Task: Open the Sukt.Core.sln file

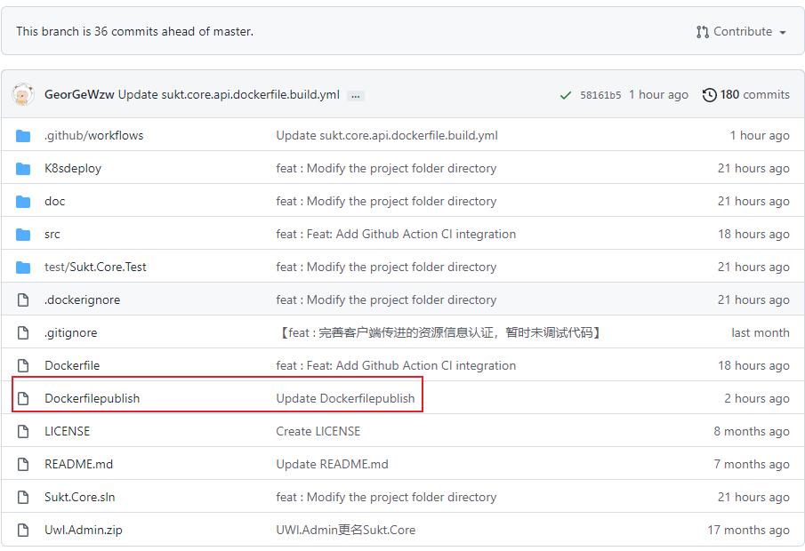Action: coord(79,497)
